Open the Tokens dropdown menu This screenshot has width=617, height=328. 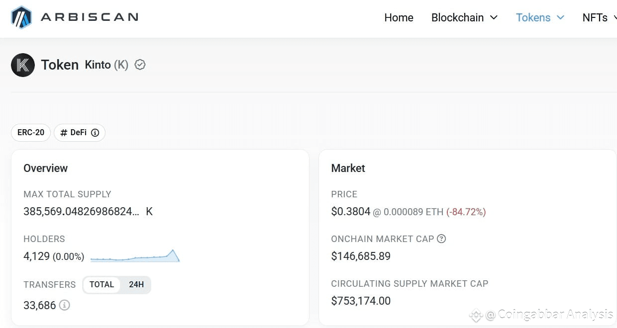pyautogui.click(x=540, y=17)
